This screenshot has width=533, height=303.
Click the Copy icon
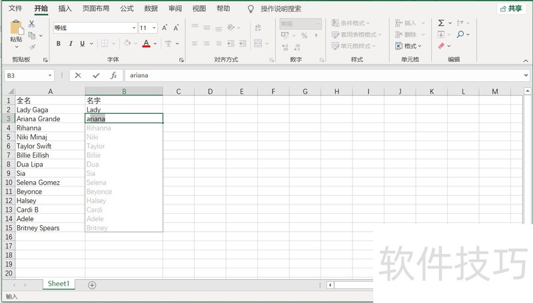click(x=32, y=35)
